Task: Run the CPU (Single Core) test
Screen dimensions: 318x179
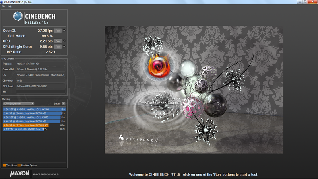Action: pos(58,47)
